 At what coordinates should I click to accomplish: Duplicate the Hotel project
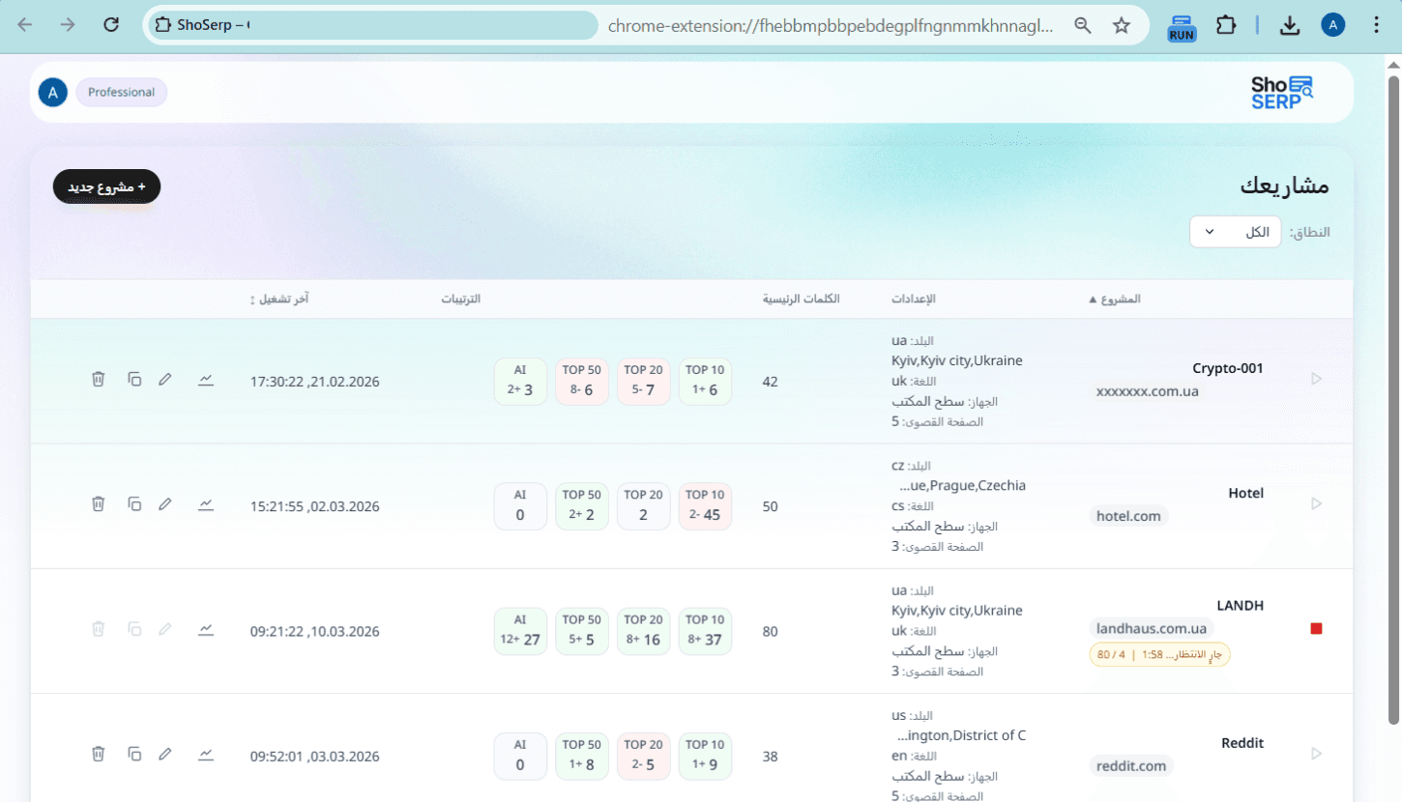click(x=134, y=504)
